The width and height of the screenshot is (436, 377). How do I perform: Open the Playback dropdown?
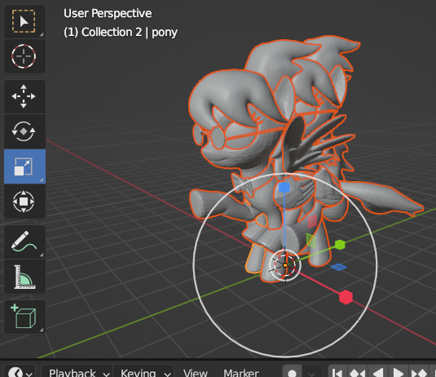pos(77,373)
